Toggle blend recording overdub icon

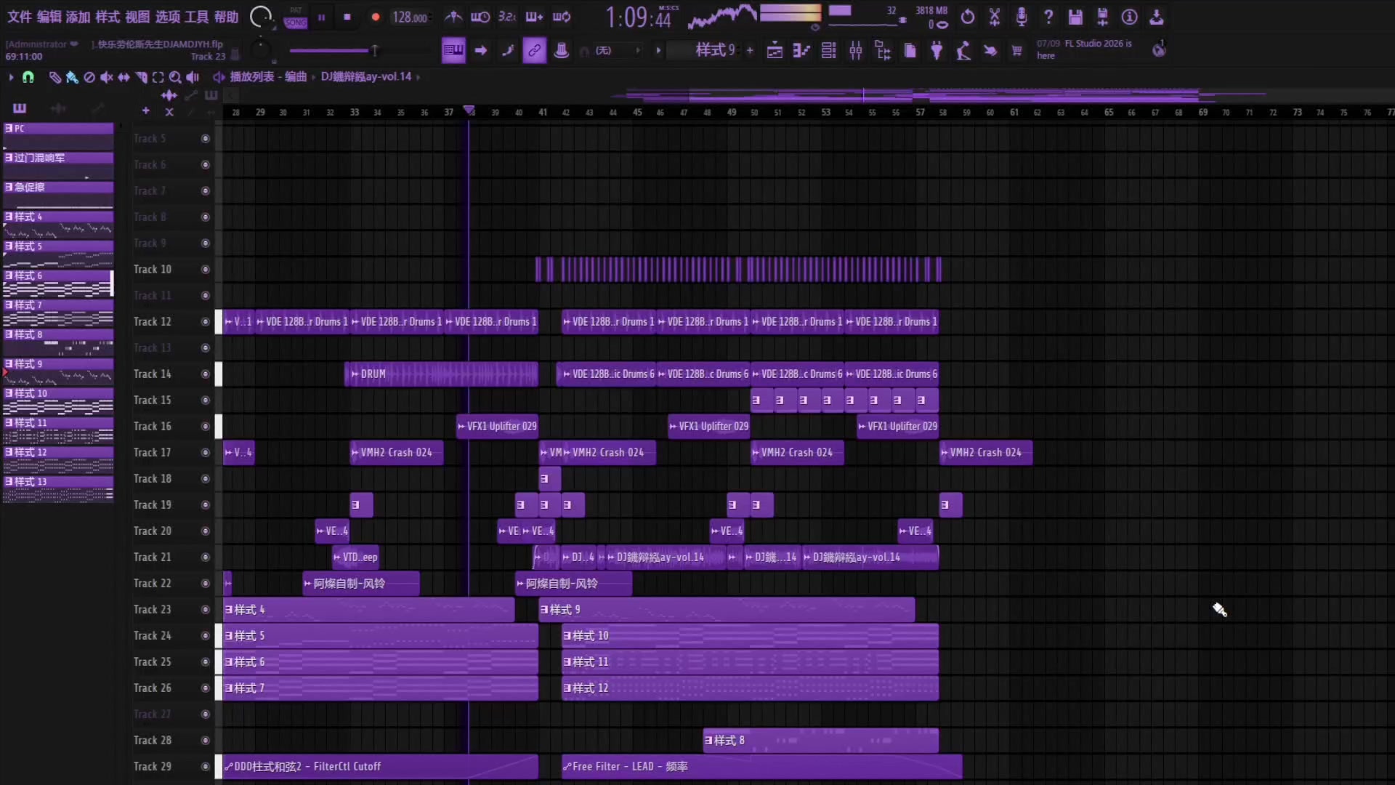click(x=534, y=17)
